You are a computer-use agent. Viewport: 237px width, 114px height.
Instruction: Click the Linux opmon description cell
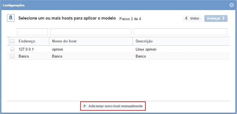146,49
